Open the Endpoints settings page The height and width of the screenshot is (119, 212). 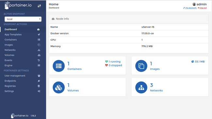click(10, 81)
